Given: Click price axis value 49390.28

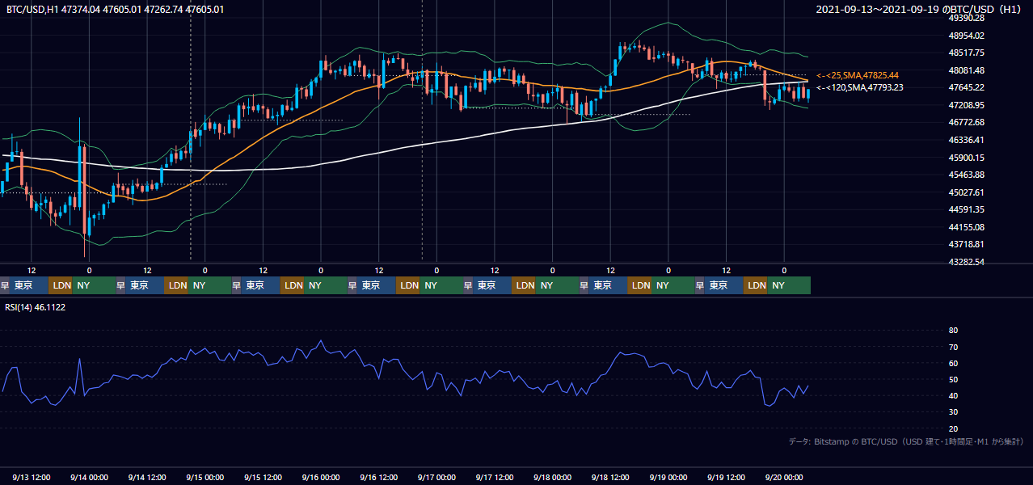Looking at the screenshot, I should pyautogui.click(x=966, y=18).
